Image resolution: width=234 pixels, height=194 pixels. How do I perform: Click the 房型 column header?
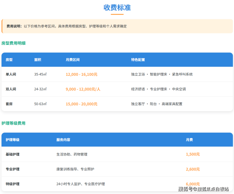click(9, 60)
